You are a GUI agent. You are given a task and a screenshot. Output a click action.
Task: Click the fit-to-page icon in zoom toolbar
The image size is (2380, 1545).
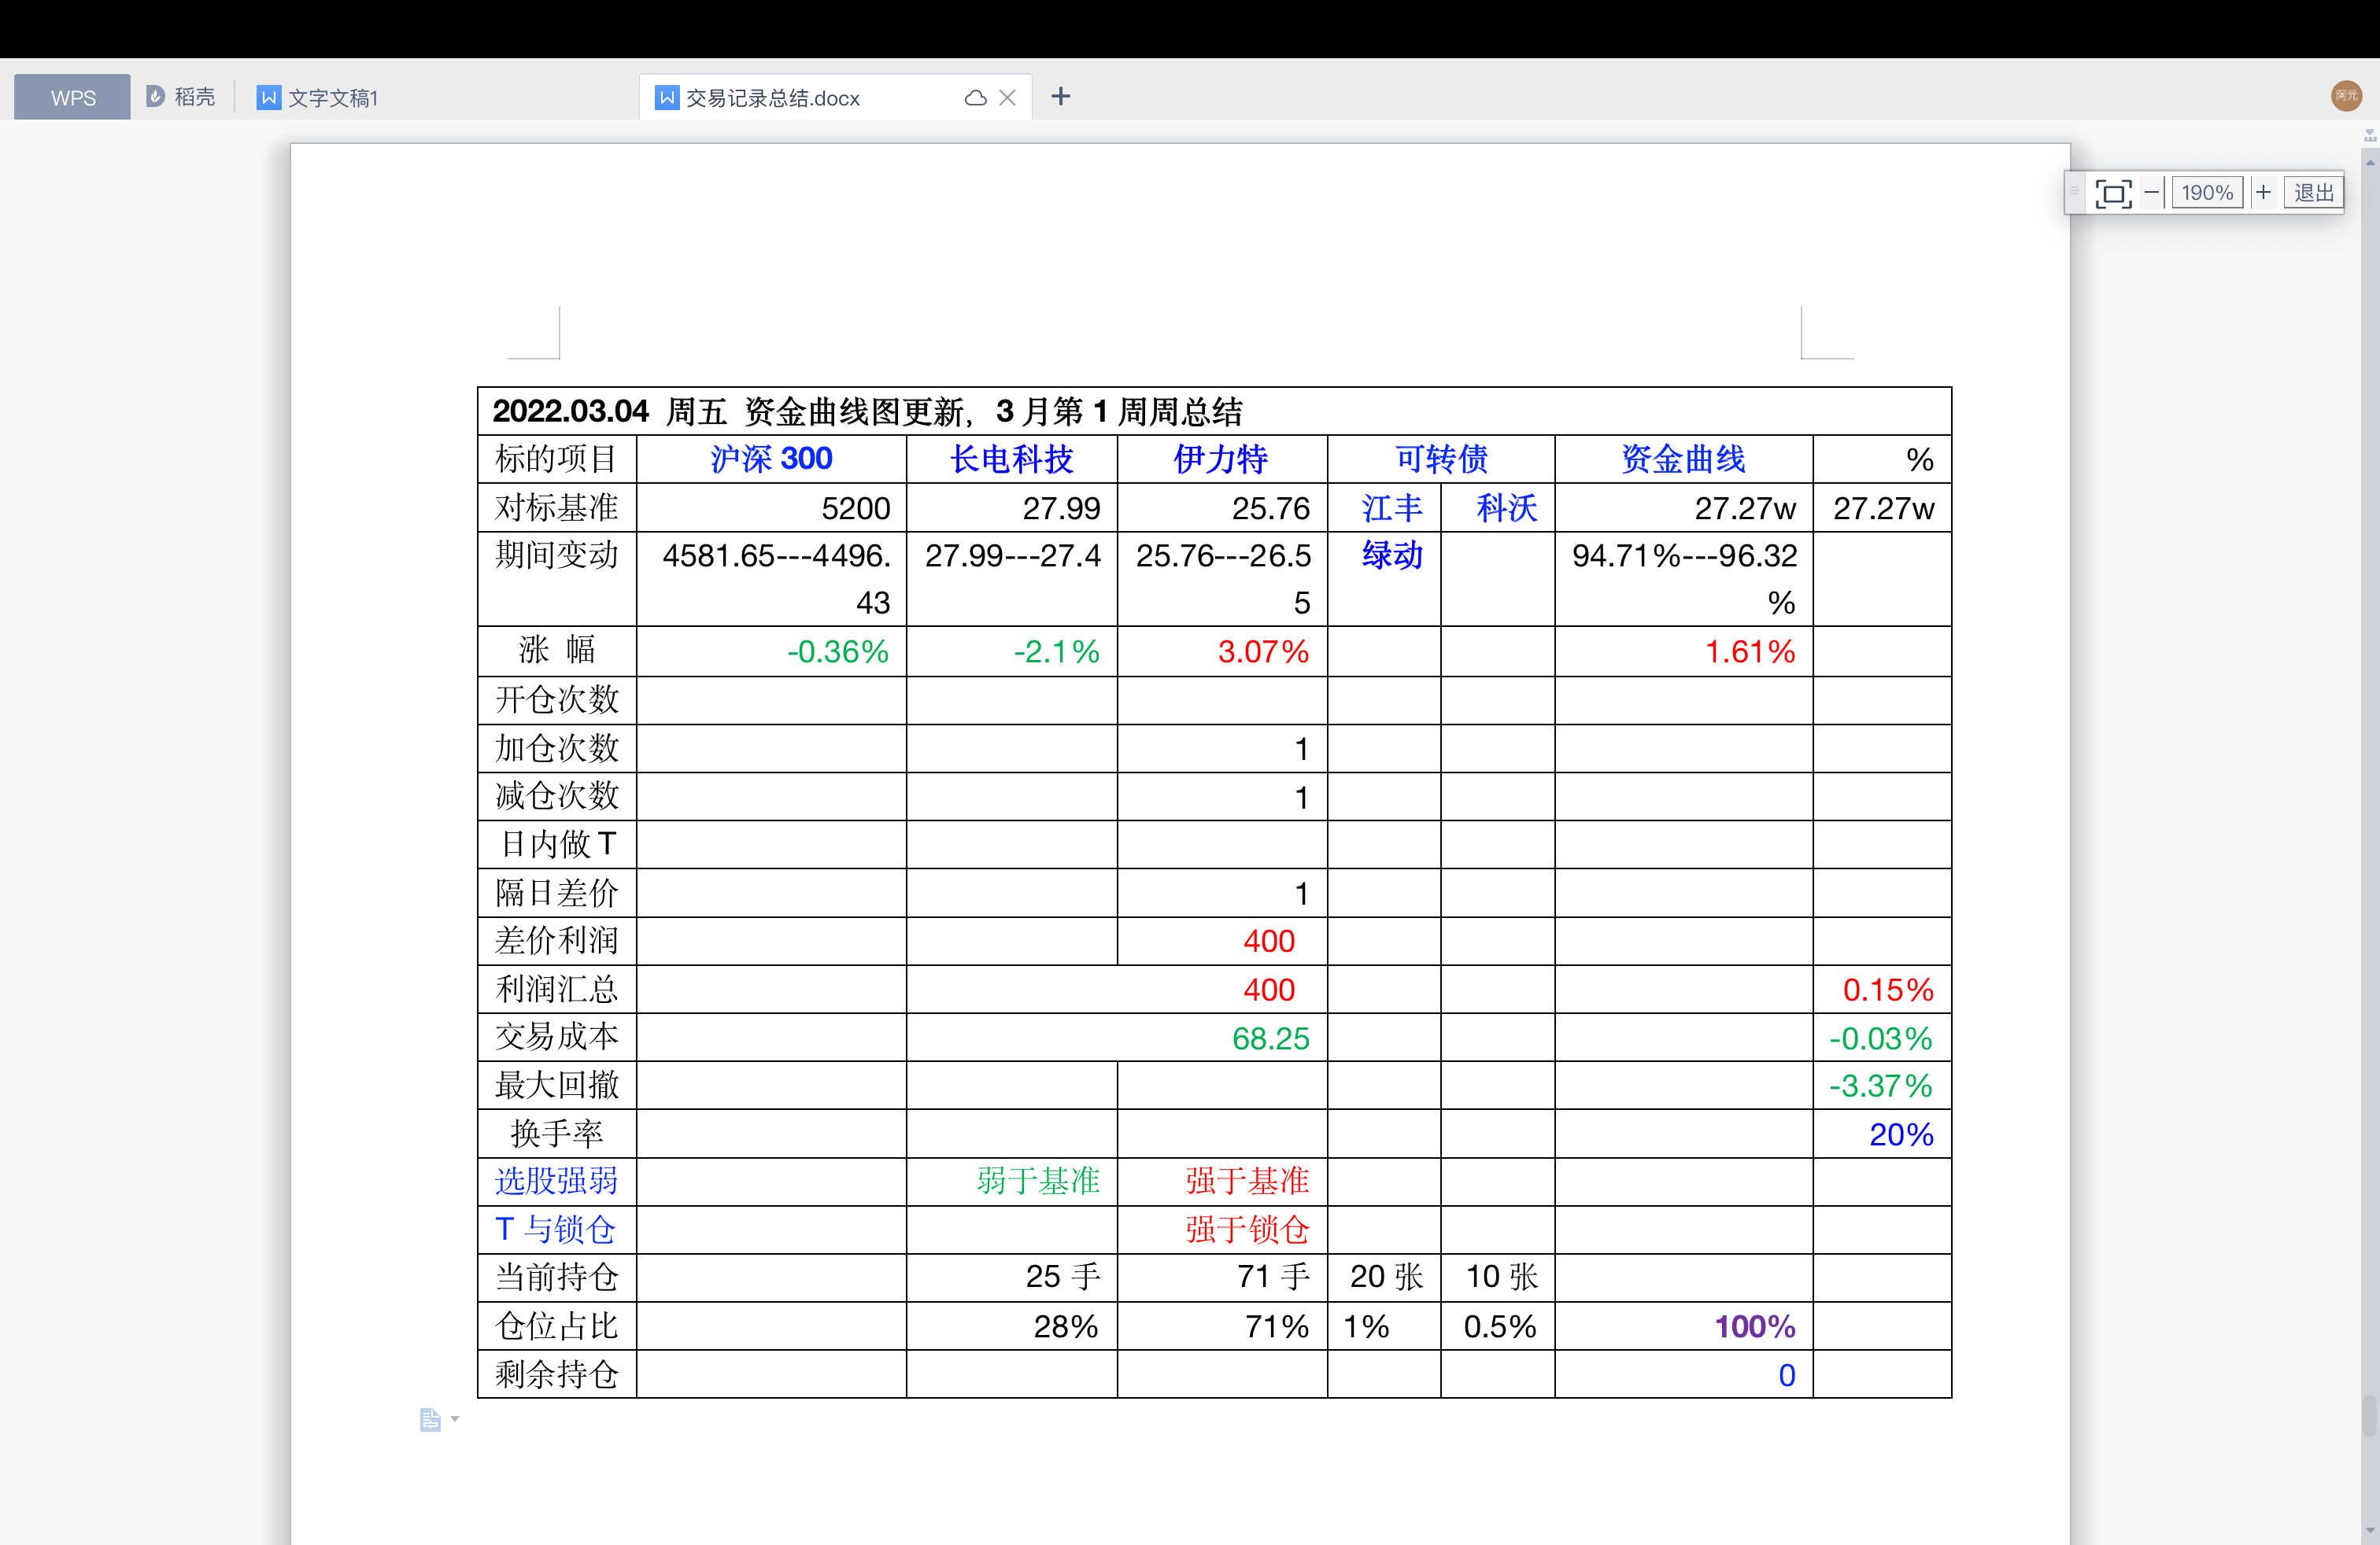pos(2112,193)
